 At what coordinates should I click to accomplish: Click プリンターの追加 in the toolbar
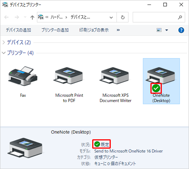[x=55, y=30]
